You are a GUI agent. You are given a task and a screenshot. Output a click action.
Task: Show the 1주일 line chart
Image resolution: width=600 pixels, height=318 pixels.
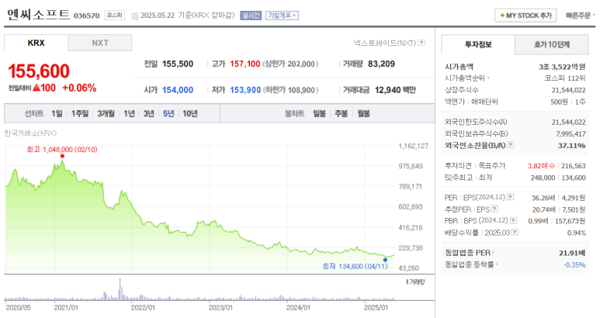(80, 113)
